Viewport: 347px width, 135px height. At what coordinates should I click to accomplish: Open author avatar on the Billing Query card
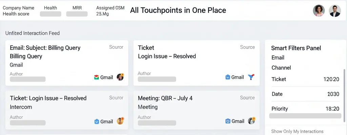pos(120,77)
